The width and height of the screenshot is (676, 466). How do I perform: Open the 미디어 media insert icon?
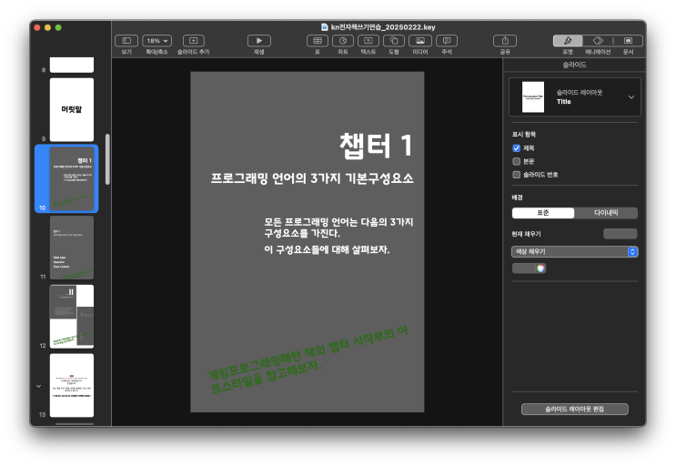click(x=420, y=41)
